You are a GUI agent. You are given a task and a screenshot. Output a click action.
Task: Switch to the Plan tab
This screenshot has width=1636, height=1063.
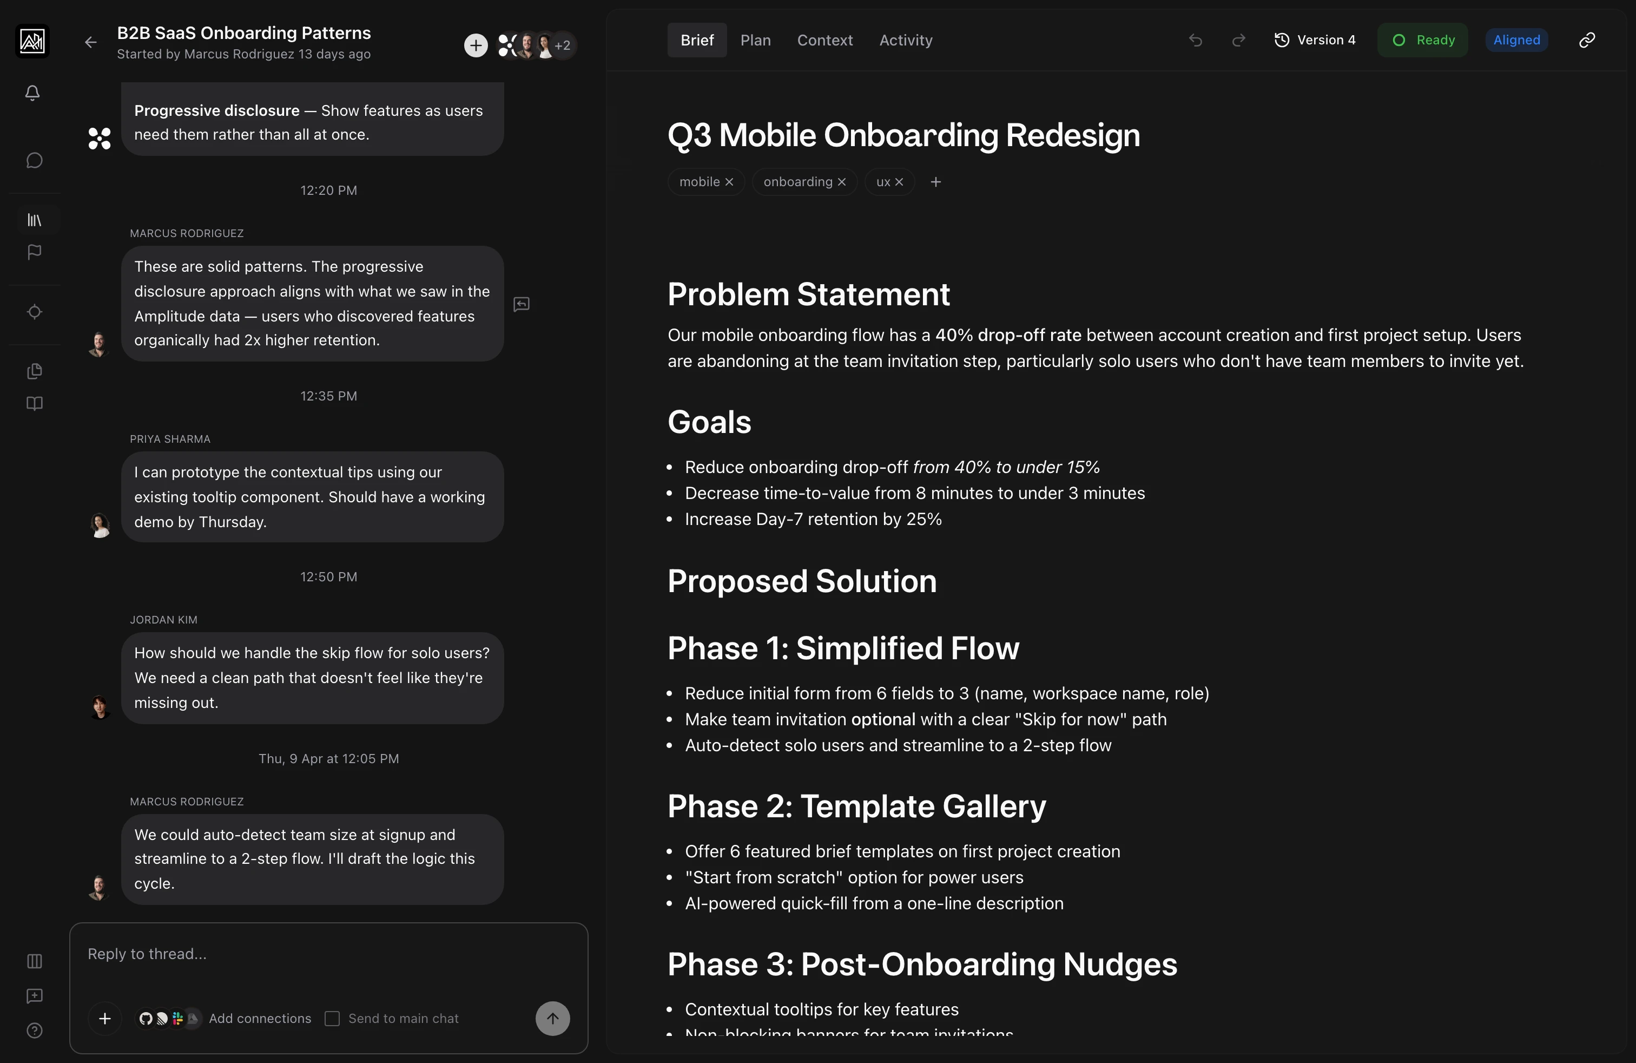point(755,40)
